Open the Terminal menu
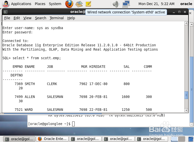Viewport: 194px width, 142px height. 57,18
